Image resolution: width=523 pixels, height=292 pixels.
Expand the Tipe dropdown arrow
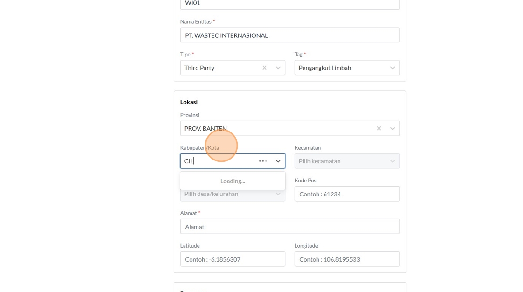278,68
